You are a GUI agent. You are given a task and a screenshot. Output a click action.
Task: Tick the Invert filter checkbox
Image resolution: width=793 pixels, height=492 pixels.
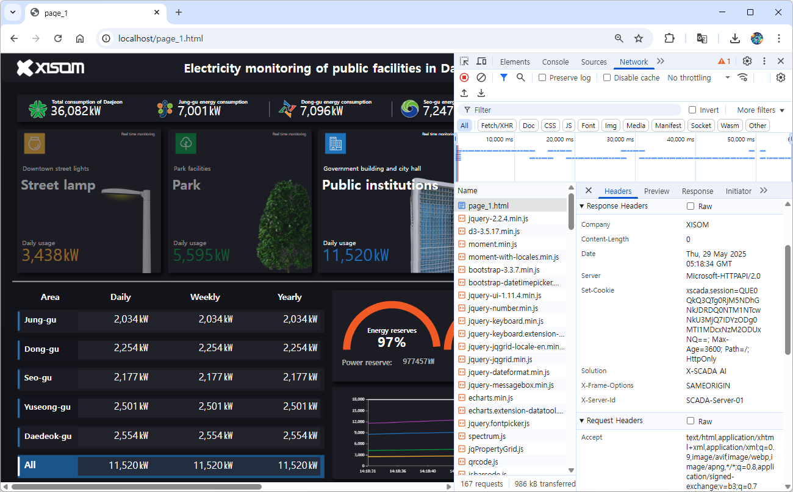[692, 110]
